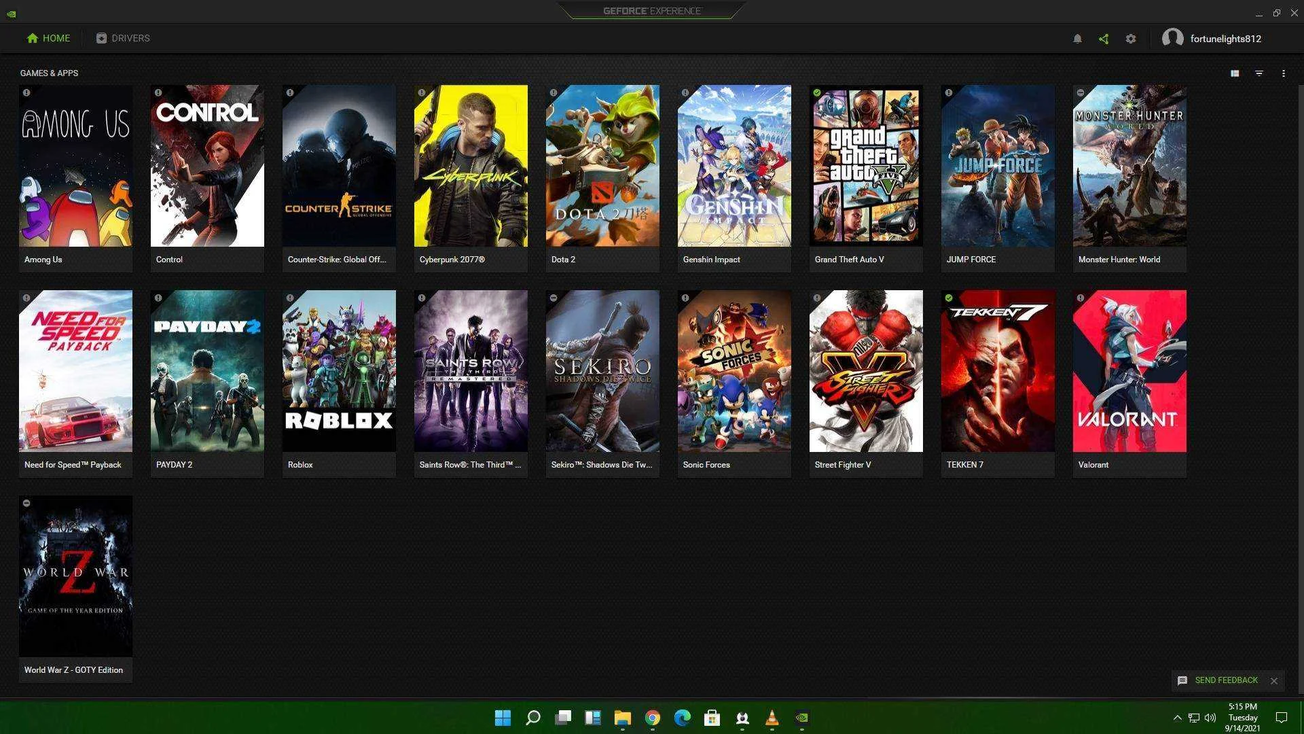Click the 'Sonic Forces' title label

[x=706, y=465]
